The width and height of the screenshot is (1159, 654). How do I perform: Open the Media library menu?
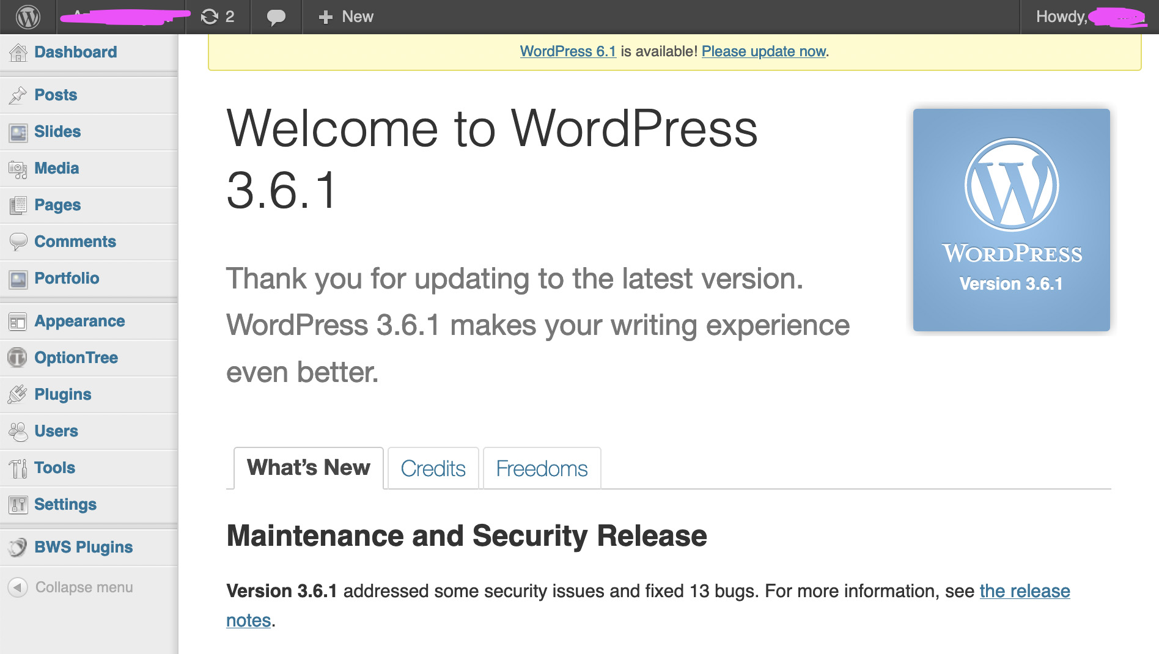click(57, 168)
